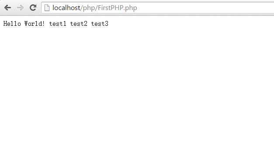Click the space between Hello and World
274x159 pixels.
coord(23,24)
